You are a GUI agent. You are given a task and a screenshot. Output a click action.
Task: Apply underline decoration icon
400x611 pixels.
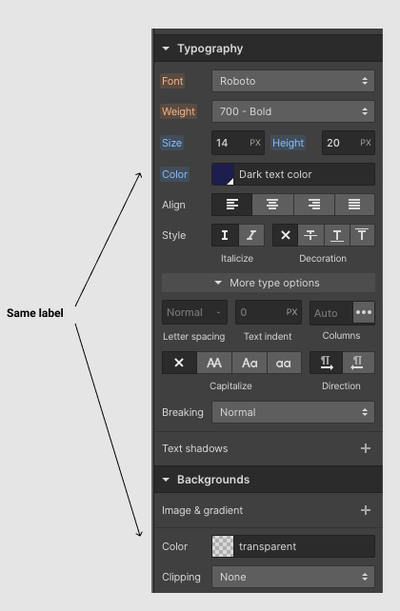337,235
